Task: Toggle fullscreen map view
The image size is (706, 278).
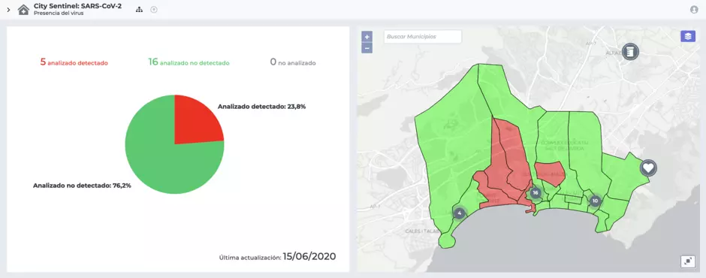Action: click(687, 261)
